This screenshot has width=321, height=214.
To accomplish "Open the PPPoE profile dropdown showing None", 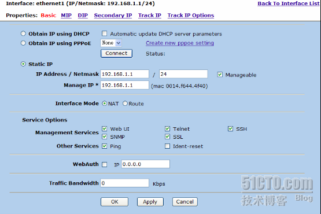I will pyautogui.click(x=111, y=43).
